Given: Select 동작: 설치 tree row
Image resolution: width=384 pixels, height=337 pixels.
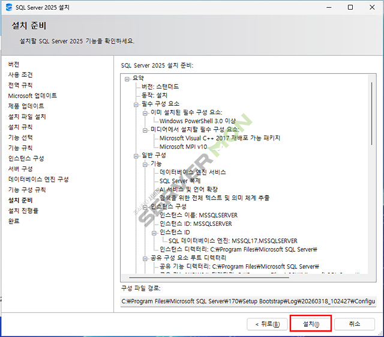Looking at the screenshot, I should (x=154, y=95).
